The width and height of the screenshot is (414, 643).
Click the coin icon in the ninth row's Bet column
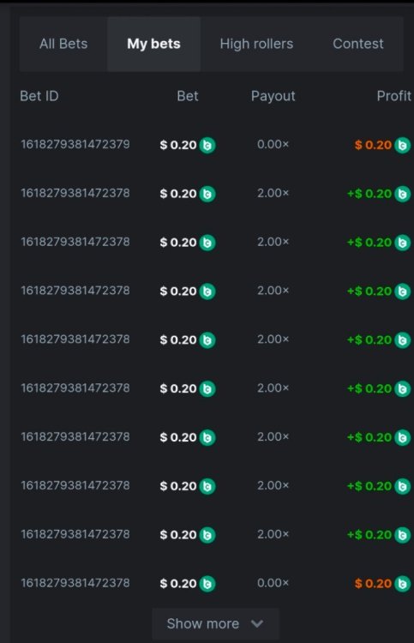click(207, 535)
